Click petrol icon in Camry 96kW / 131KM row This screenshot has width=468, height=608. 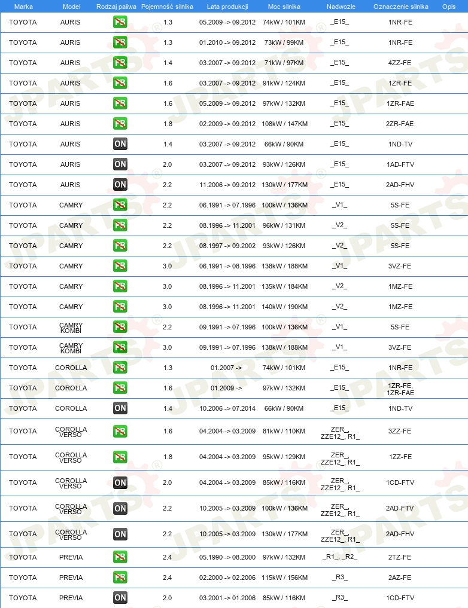120,225
